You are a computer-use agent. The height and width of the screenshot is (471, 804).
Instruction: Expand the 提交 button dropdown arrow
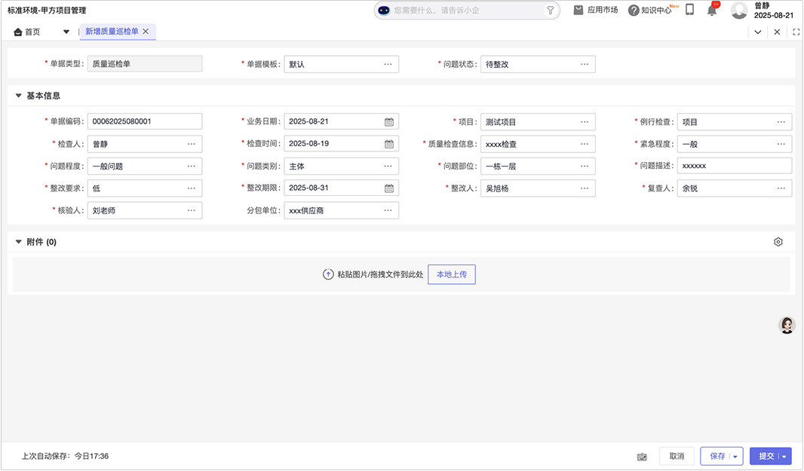(x=785, y=457)
